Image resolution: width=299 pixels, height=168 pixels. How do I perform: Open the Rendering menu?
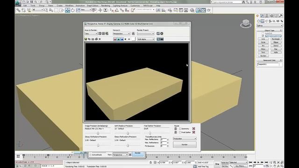[106, 6]
